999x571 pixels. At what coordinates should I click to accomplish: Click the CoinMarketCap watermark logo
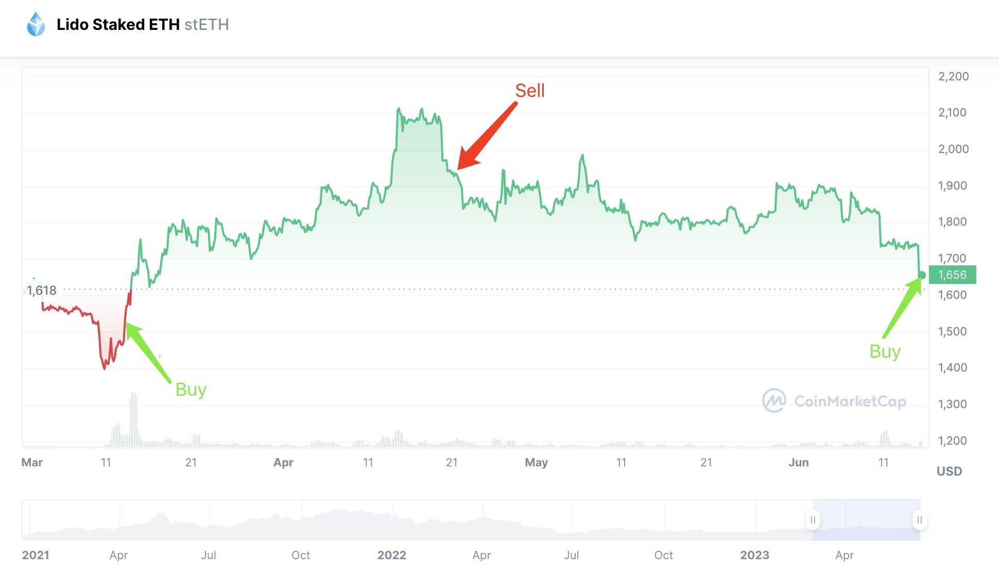pos(834,401)
